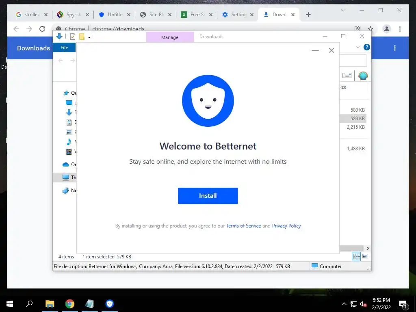
Task: Click the seashell icon in Explorer toolbar
Action: (x=363, y=76)
